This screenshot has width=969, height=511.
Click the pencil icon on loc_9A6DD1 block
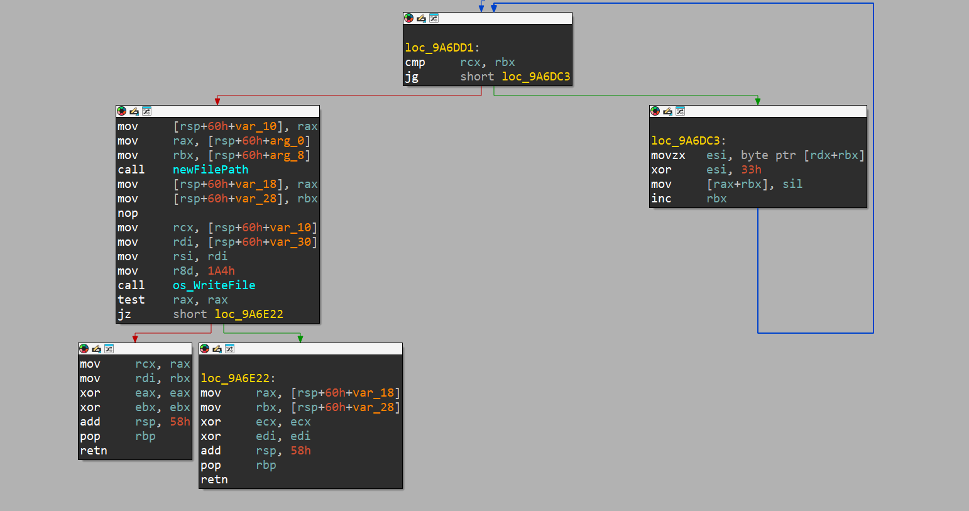(422, 18)
